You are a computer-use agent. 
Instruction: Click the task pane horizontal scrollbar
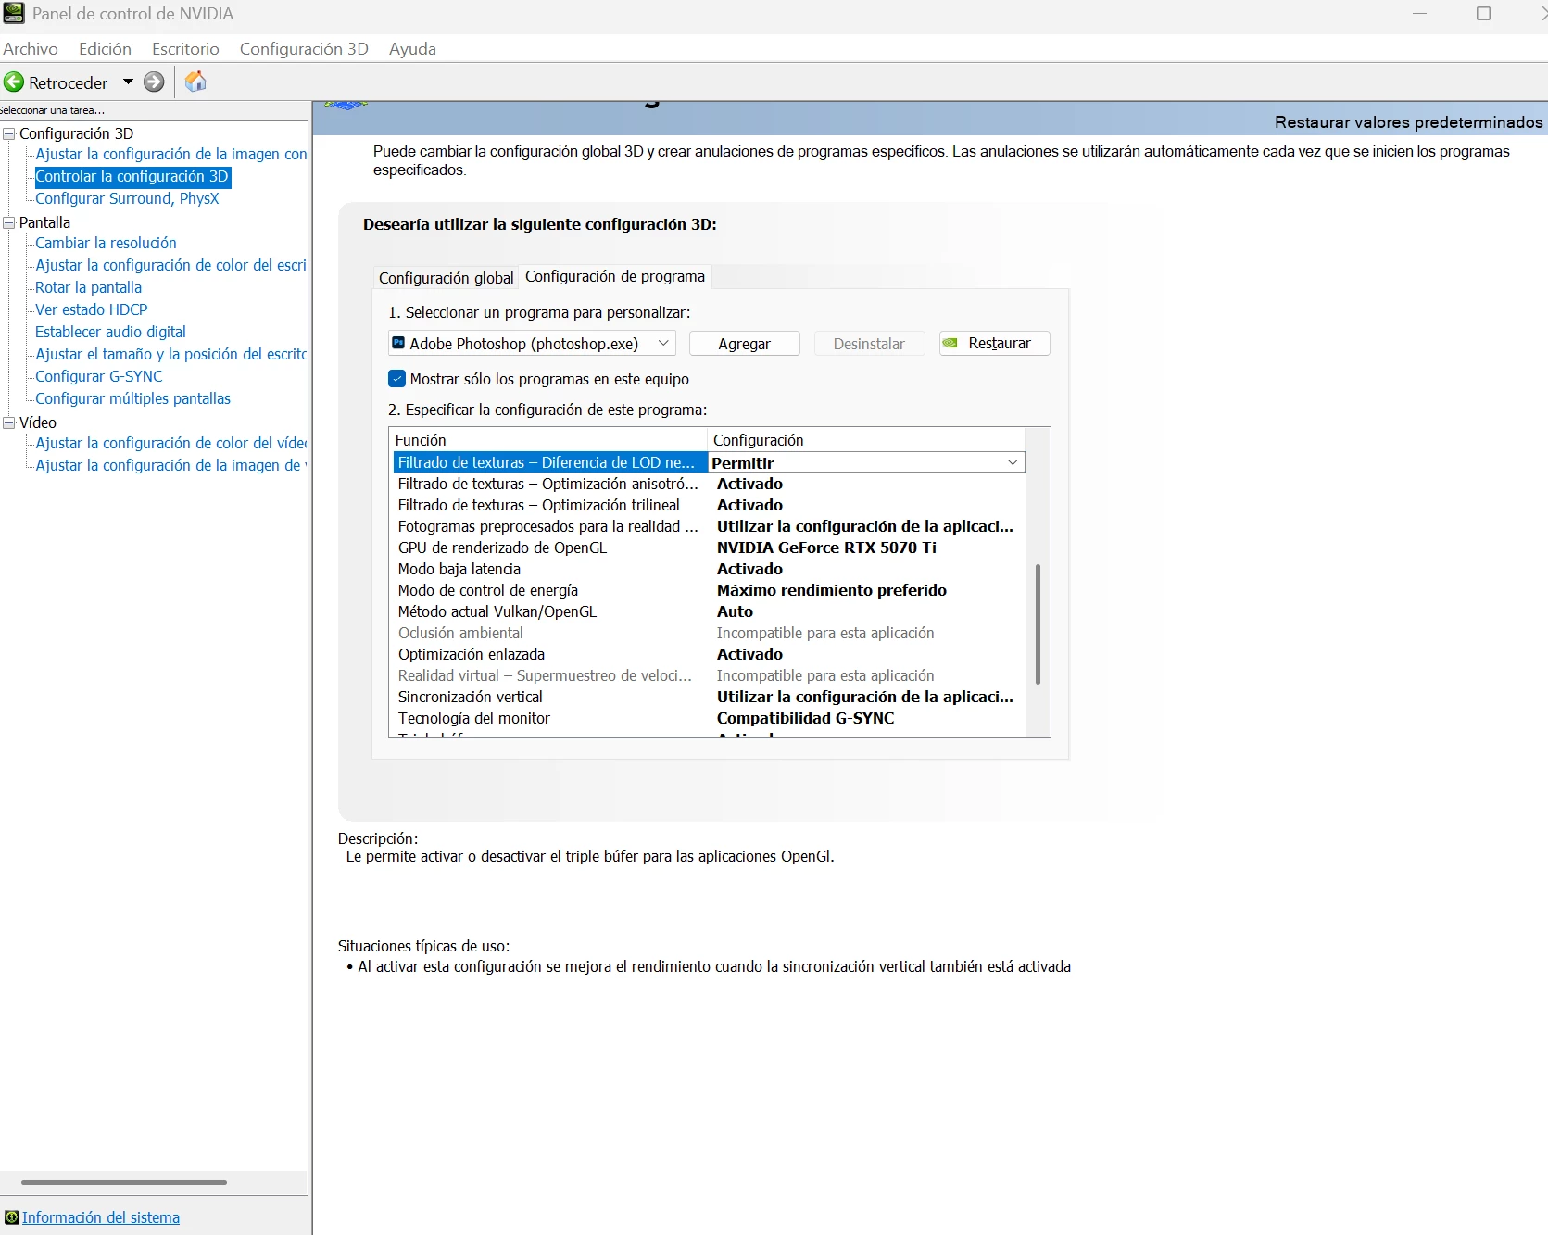tap(124, 1182)
